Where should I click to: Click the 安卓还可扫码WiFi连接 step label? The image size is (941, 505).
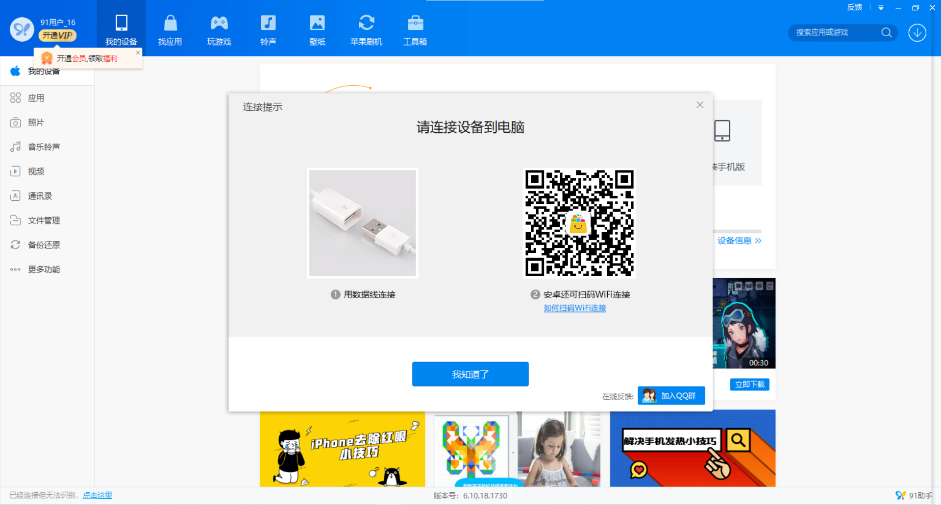pyautogui.click(x=587, y=294)
